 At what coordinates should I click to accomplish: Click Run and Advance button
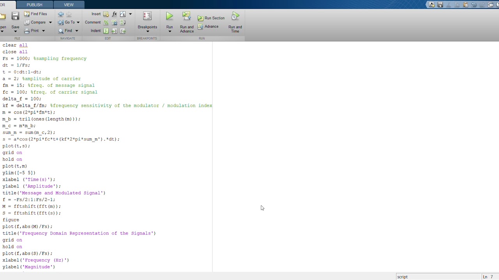pyautogui.click(x=187, y=23)
